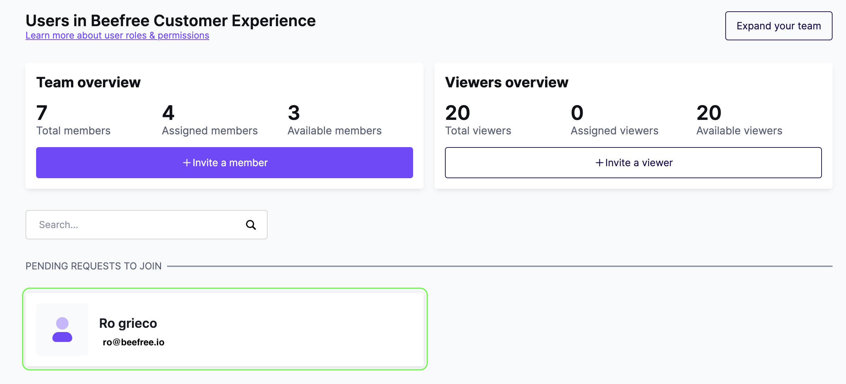Click the Viewers overview heading
846x384 pixels.
507,82
